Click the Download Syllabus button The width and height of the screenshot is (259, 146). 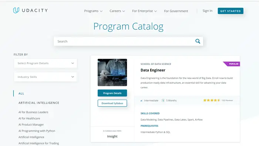coord(112,103)
